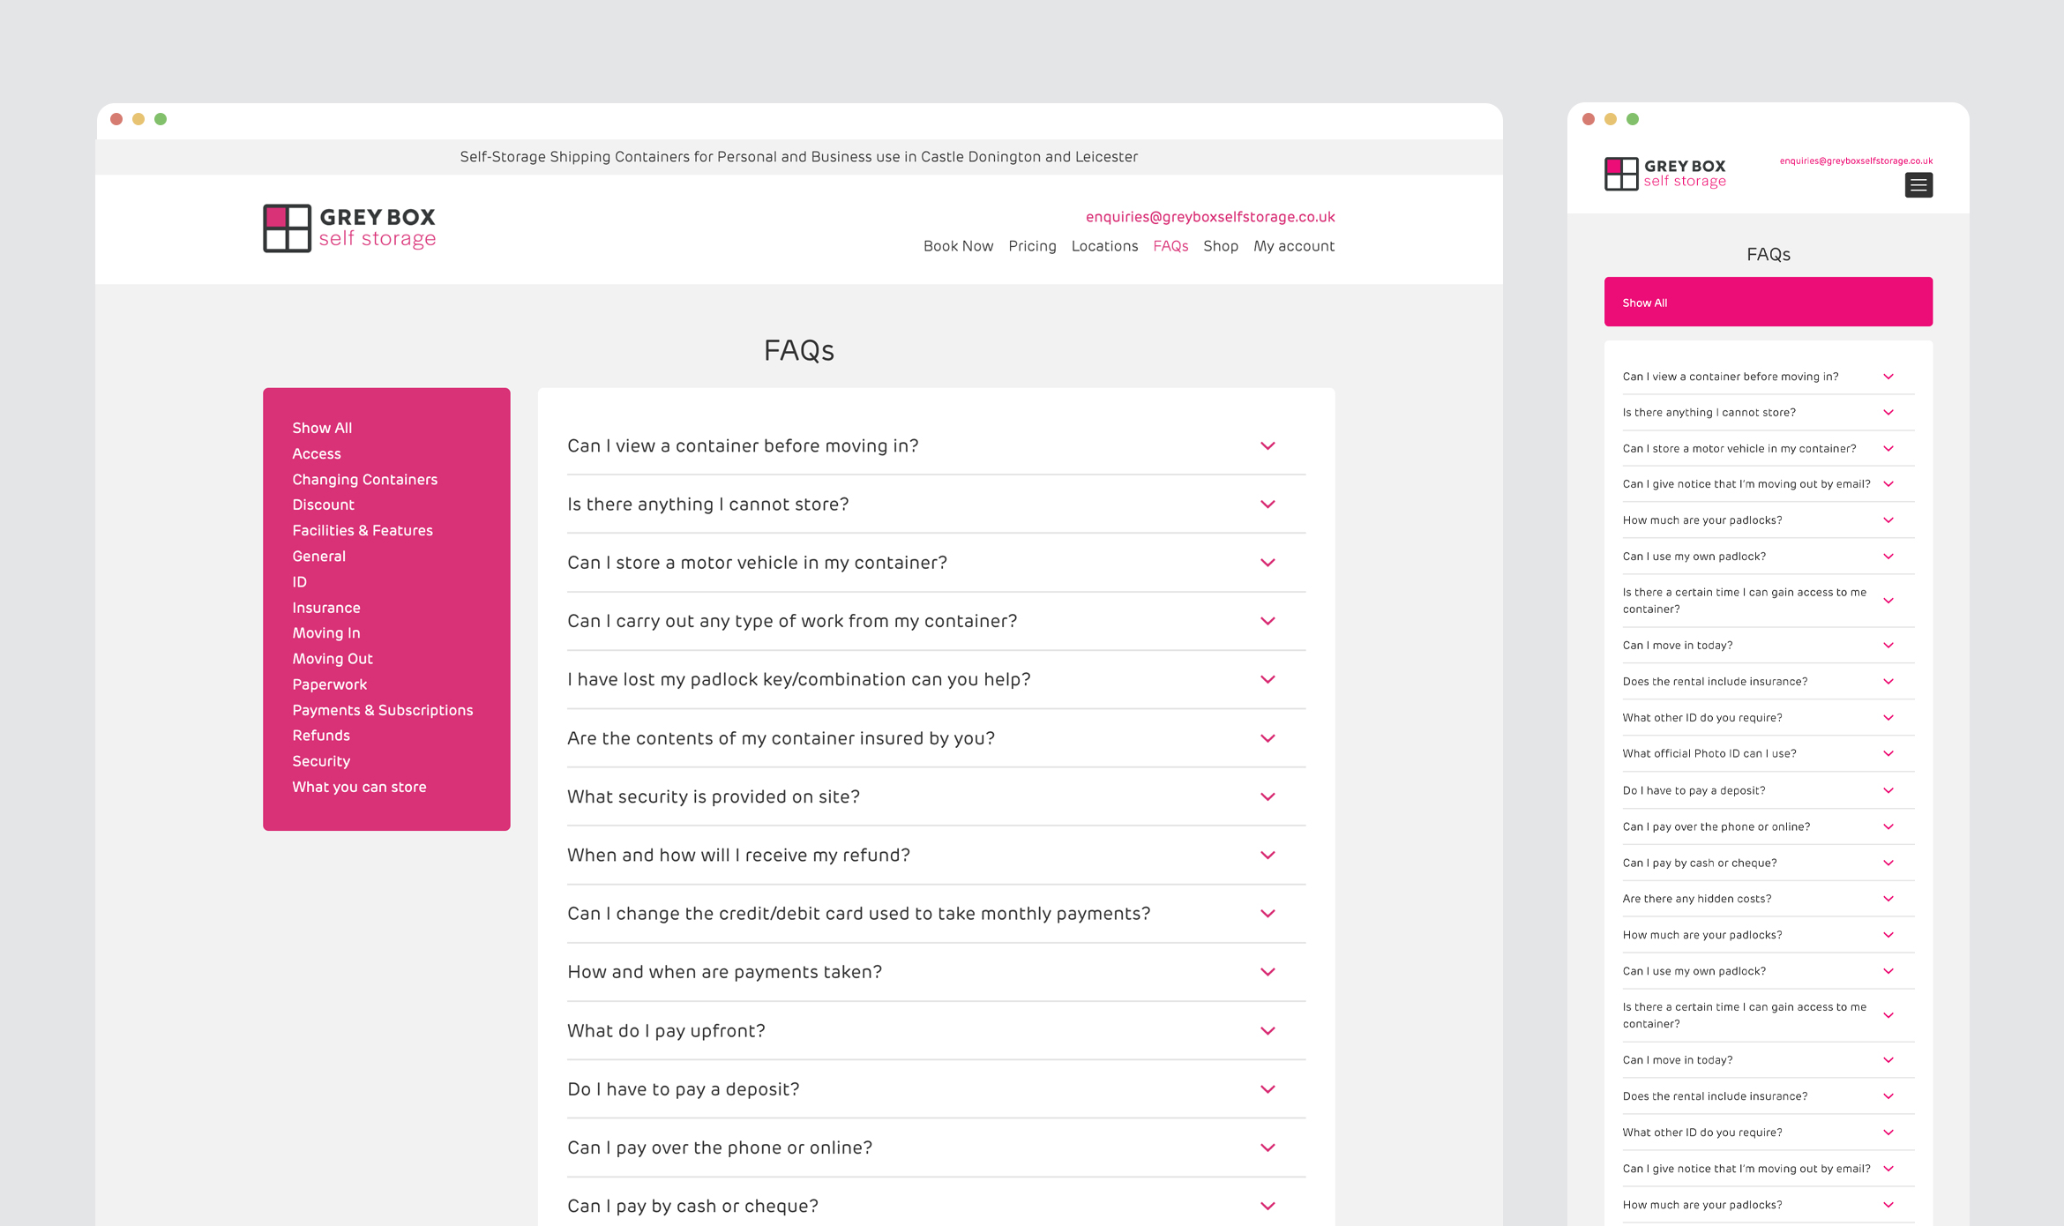2064x1226 pixels.
Task: Click the desktop 'FAQs' page heading
Action: tap(798, 351)
